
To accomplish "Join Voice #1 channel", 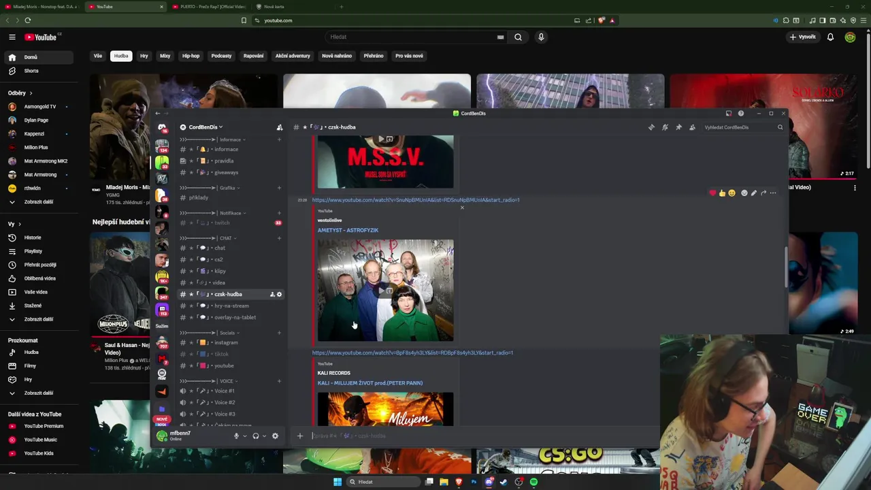I will pyautogui.click(x=231, y=391).
